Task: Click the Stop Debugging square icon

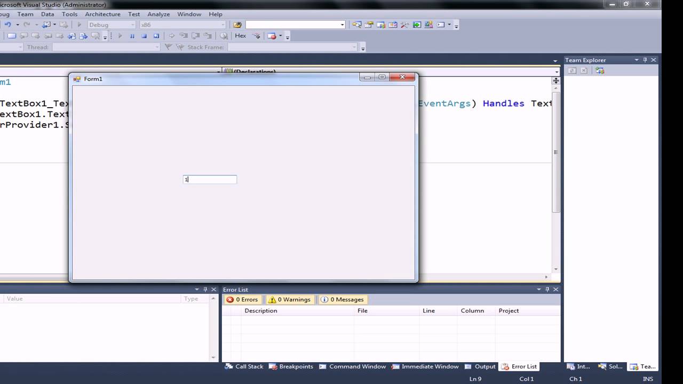Action: [x=144, y=36]
